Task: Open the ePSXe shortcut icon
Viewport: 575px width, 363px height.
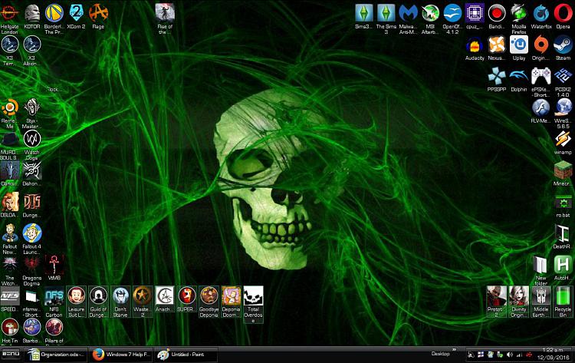Action: point(541,81)
